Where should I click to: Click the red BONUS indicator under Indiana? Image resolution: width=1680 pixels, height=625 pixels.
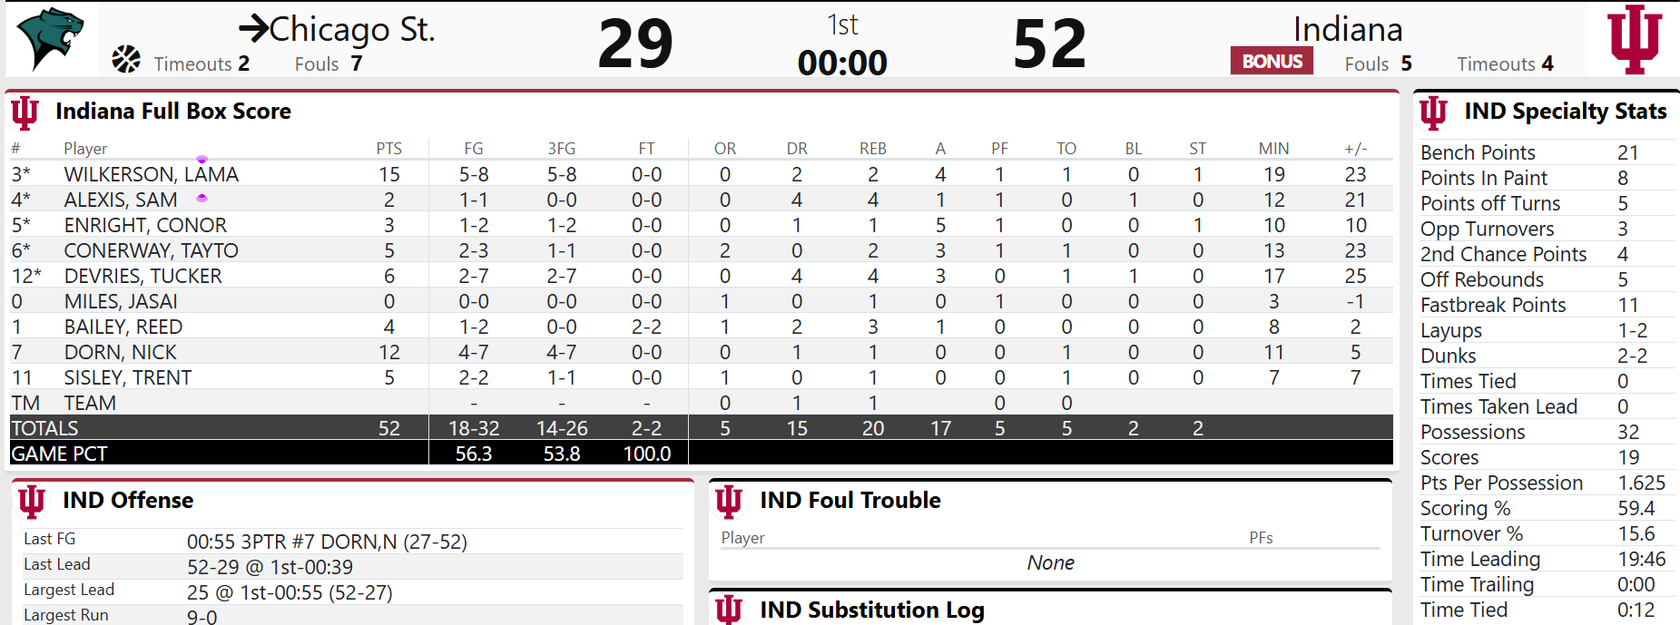pyautogui.click(x=1272, y=61)
